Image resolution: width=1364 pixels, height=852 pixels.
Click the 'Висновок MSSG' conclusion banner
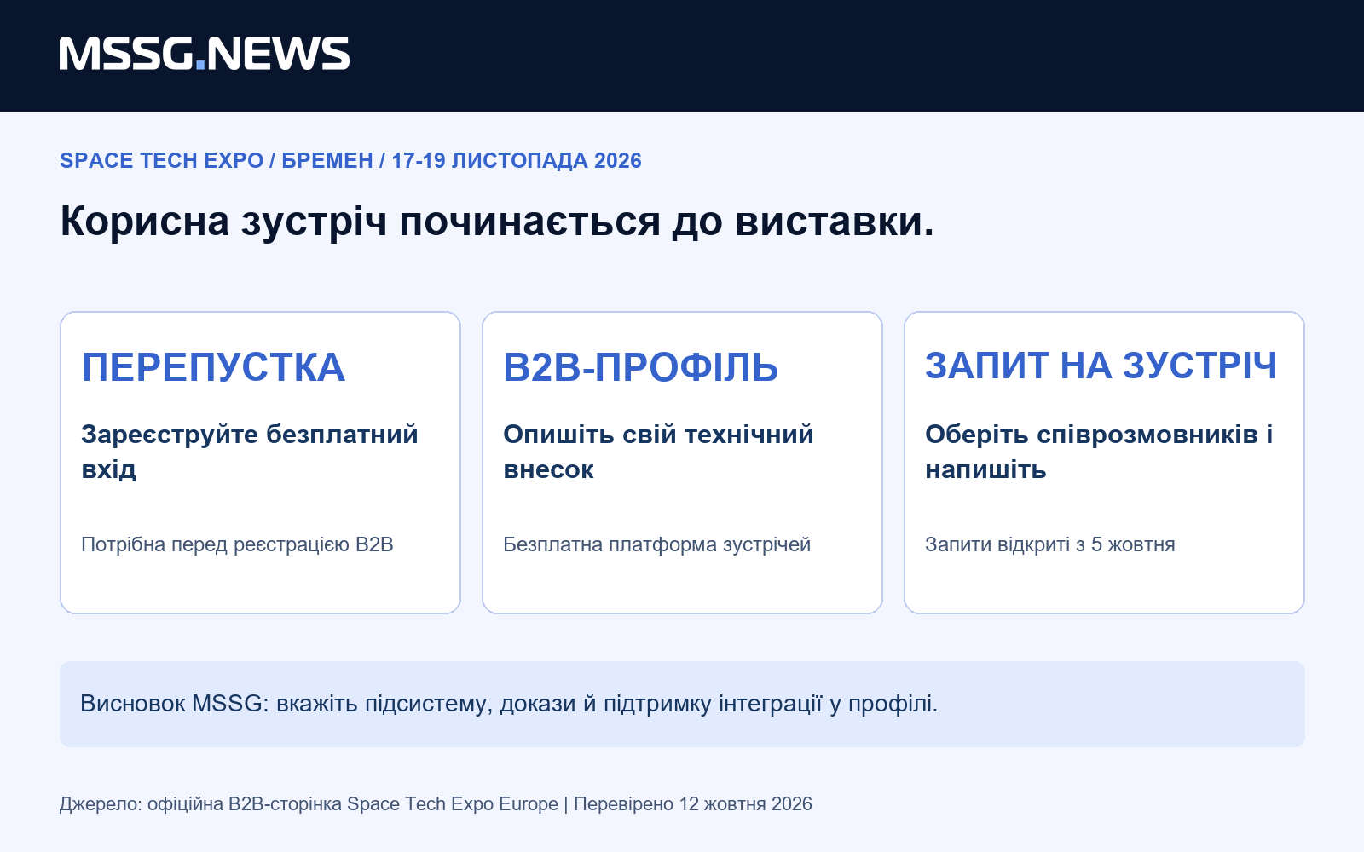tap(682, 704)
